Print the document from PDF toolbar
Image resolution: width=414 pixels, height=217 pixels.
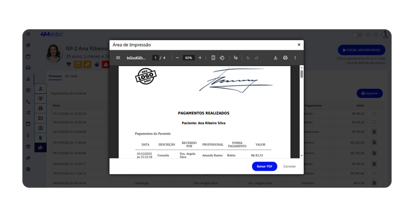(x=285, y=58)
